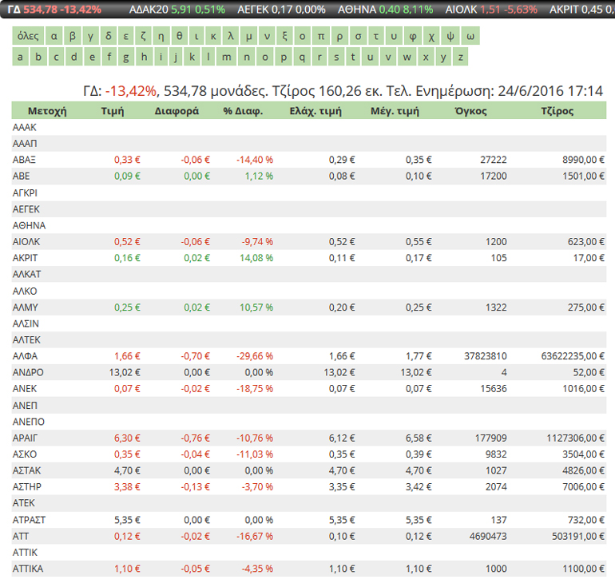The height and width of the screenshot is (579, 615).
Task: Open the ΑΒΑΞ stock entry
Action: tap(26, 160)
